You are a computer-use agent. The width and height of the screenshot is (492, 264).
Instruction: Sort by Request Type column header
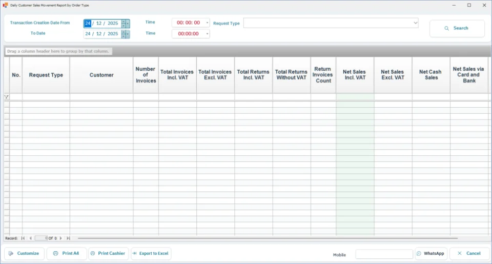click(x=46, y=75)
